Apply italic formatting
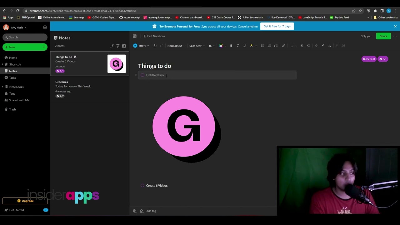 (x=238, y=46)
